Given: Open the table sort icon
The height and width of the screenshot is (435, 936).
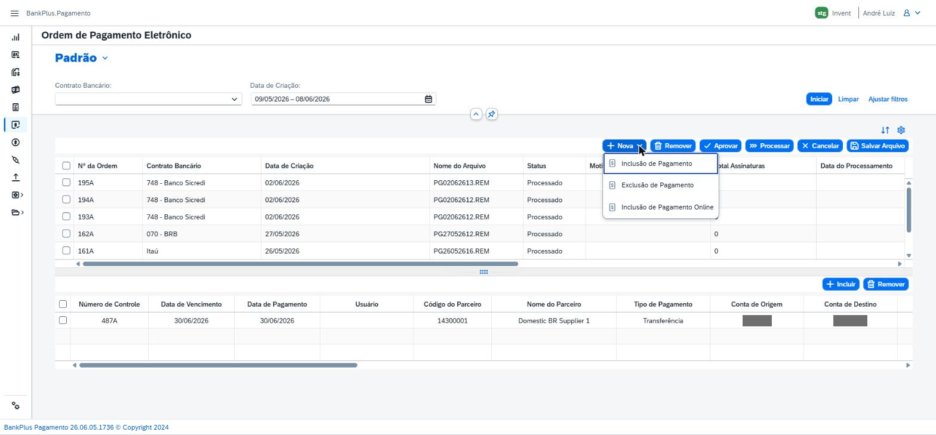Looking at the screenshot, I should (885, 130).
